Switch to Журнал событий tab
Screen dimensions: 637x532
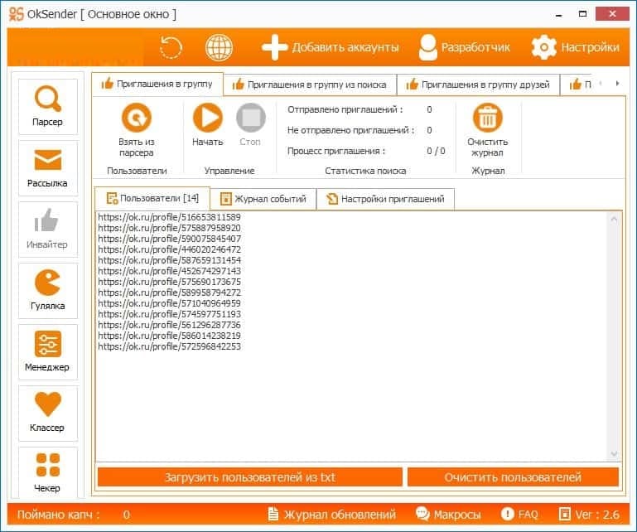263,199
